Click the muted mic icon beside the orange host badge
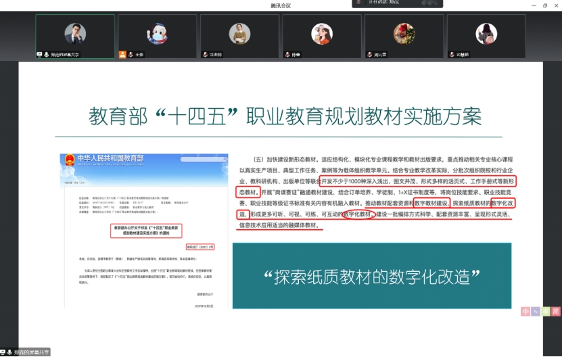Image resolution: width=562 pixels, height=357 pixels. 131,55
